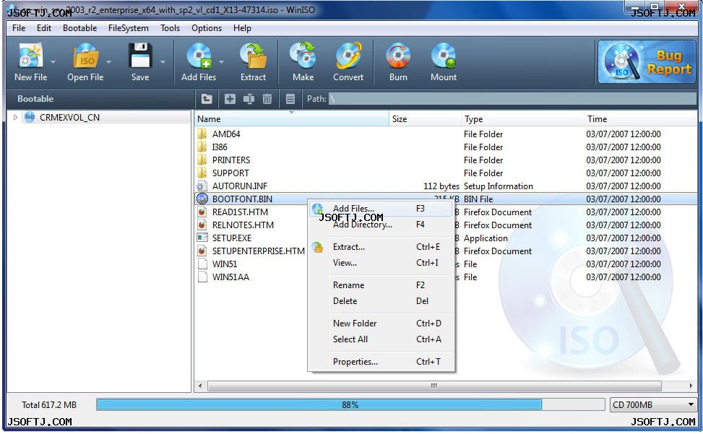
Task: Click the AUTORUN.INF file icon
Action: tap(202, 186)
